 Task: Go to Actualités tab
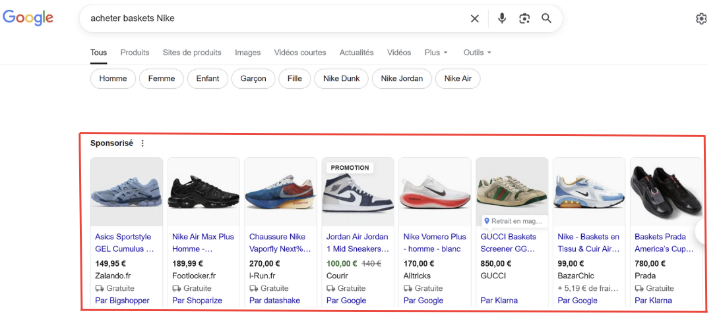tap(357, 53)
